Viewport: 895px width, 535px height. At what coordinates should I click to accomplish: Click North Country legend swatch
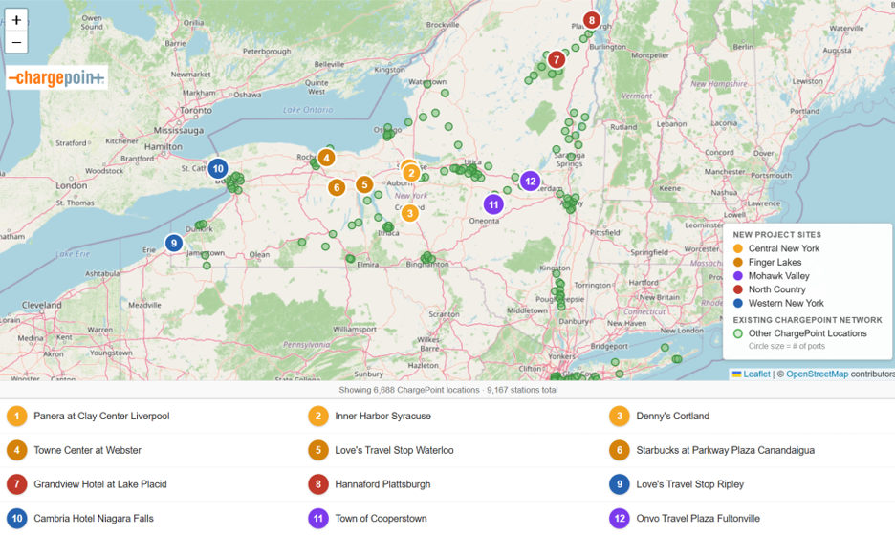tap(738, 289)
